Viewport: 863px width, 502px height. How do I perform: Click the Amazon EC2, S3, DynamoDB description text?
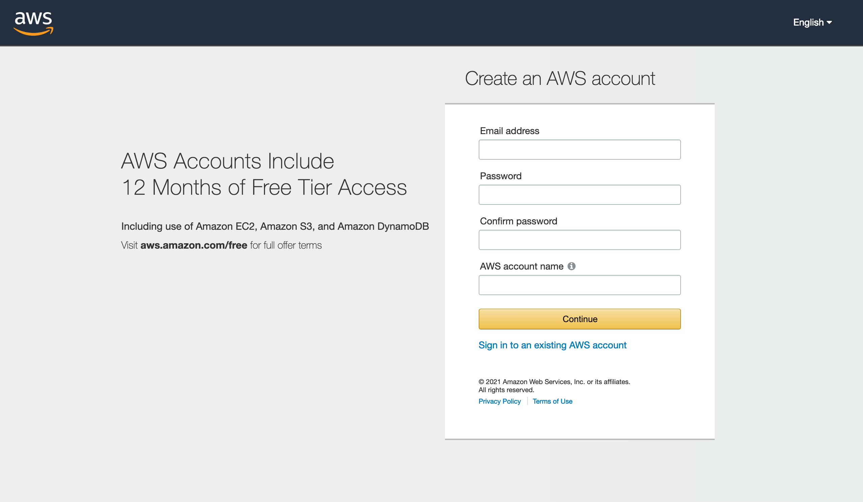pyautogui.click(x=275, y=226)
